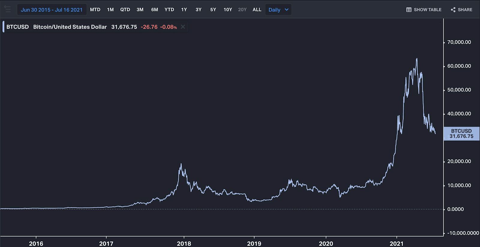The height and width of the screenshot is (247, 480).
Task: Click the Share network icon
Action: click(453, 10)
